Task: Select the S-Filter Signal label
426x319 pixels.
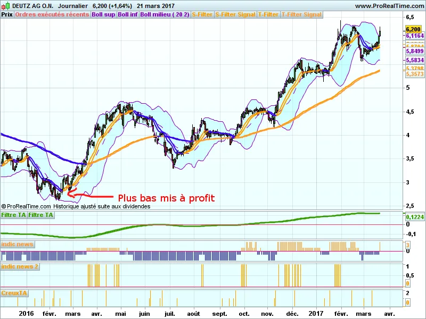Action: [x=235, y=14]
